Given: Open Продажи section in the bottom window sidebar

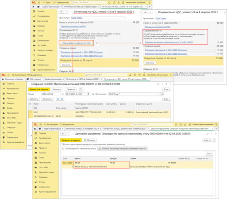Looking at the screenshot, I should (42, 148).
